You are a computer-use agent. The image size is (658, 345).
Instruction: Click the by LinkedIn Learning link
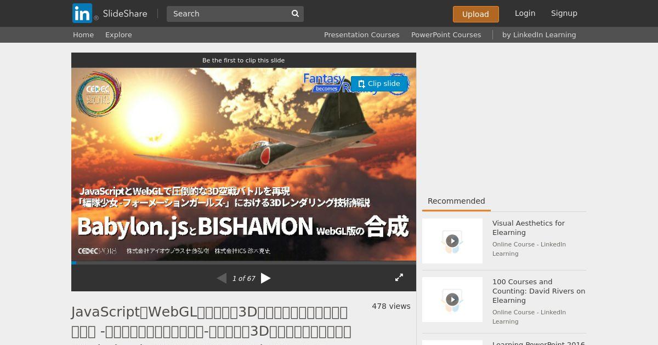(539, 34)
